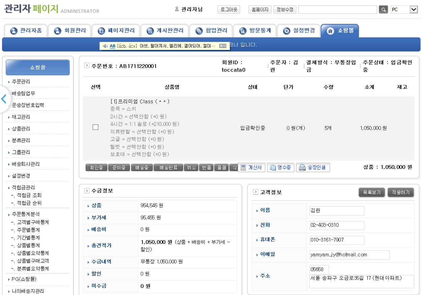Open the 회원관리 tab
This screenshot has height=295, width=422.
[70, 31]
